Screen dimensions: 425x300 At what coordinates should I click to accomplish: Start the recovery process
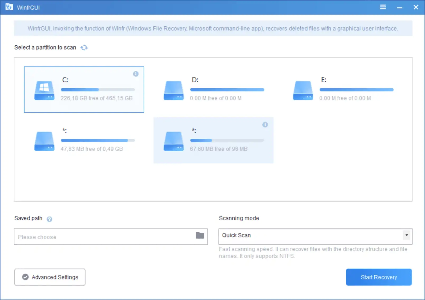pyautogui.click(x=379, y=277)
